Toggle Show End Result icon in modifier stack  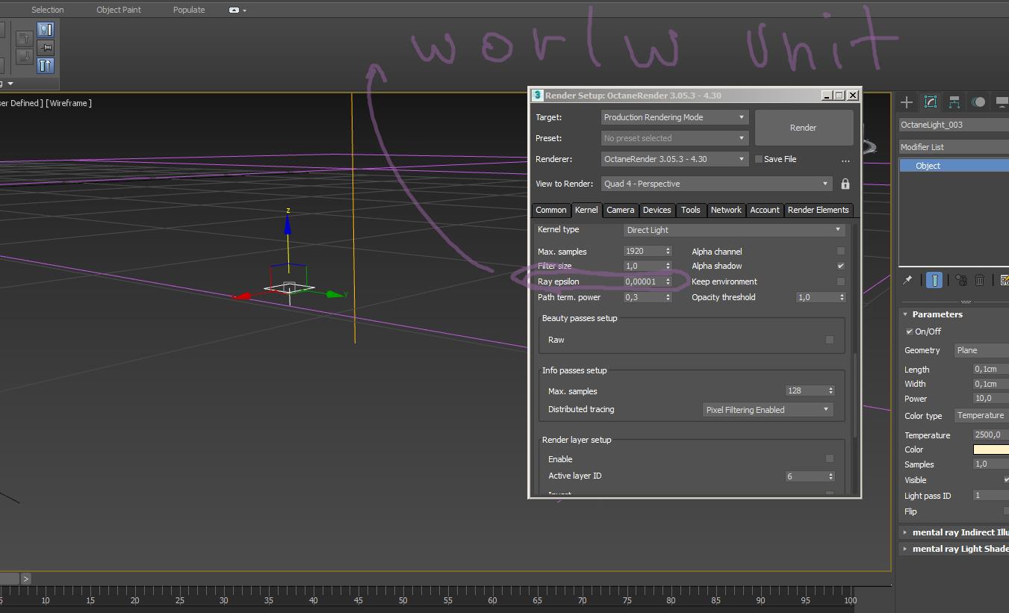tap(934, 280)
